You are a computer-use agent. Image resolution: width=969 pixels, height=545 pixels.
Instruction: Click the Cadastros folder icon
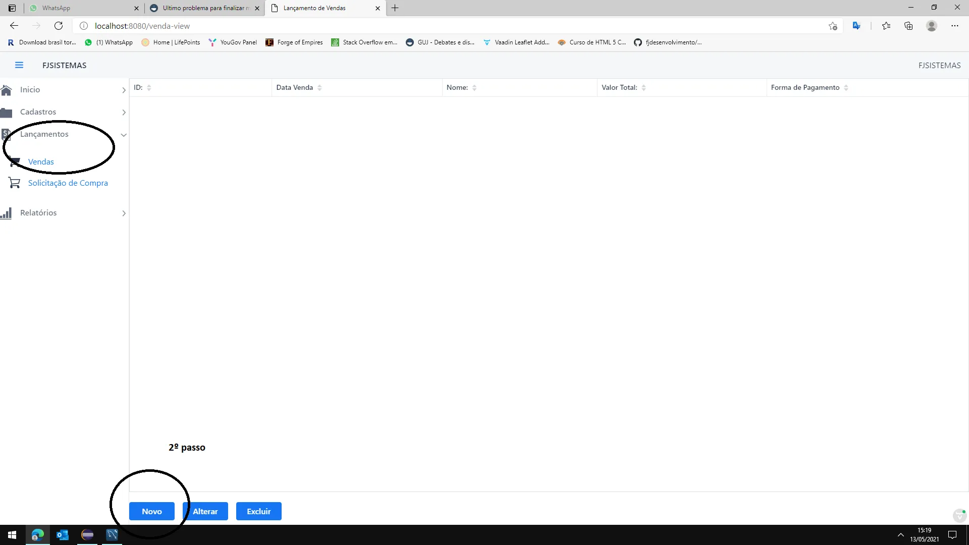[6, 112]
